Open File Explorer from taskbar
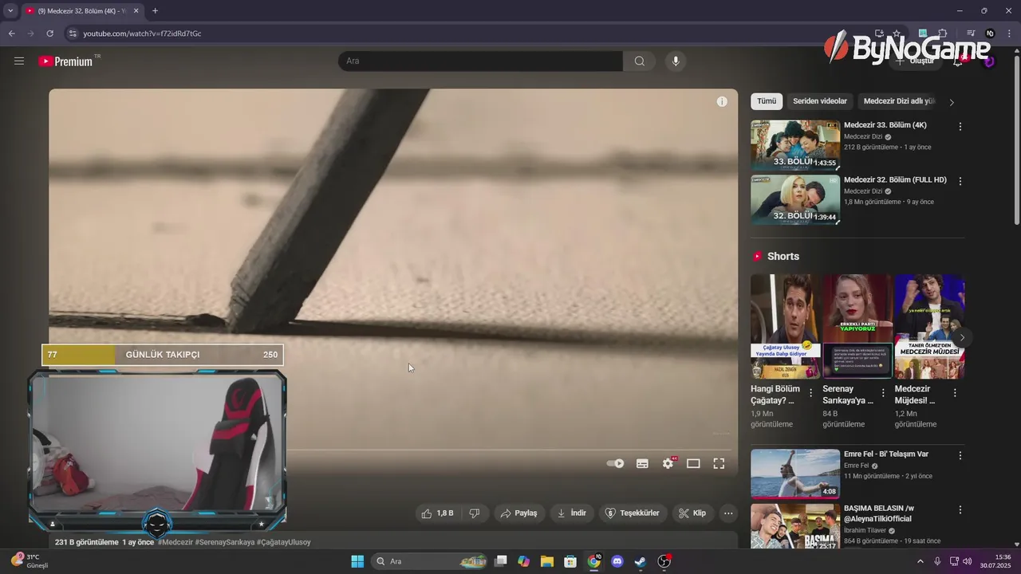The width and height of the screenshot is (1021, 574). (547, 561)
